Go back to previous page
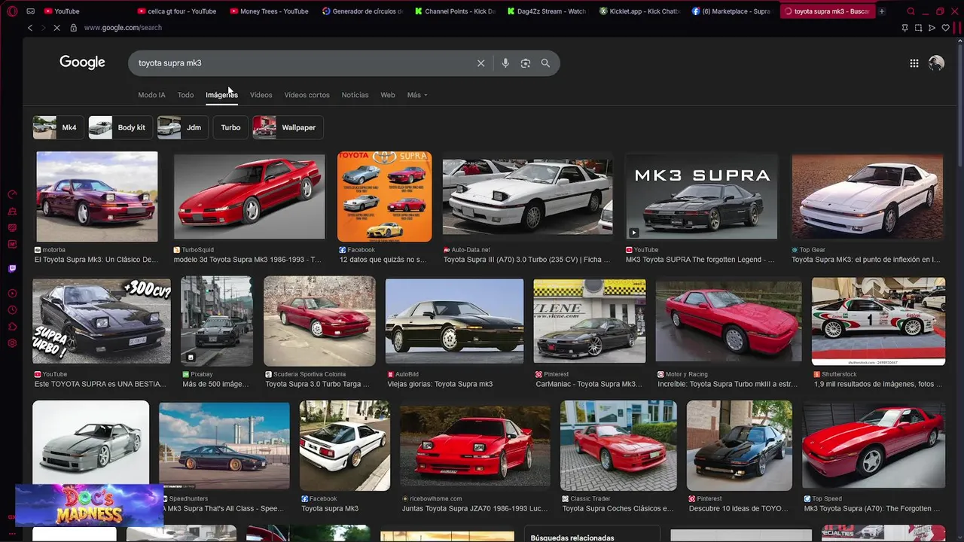The width and height of the screenshot is (964, 542). [30, 28]
